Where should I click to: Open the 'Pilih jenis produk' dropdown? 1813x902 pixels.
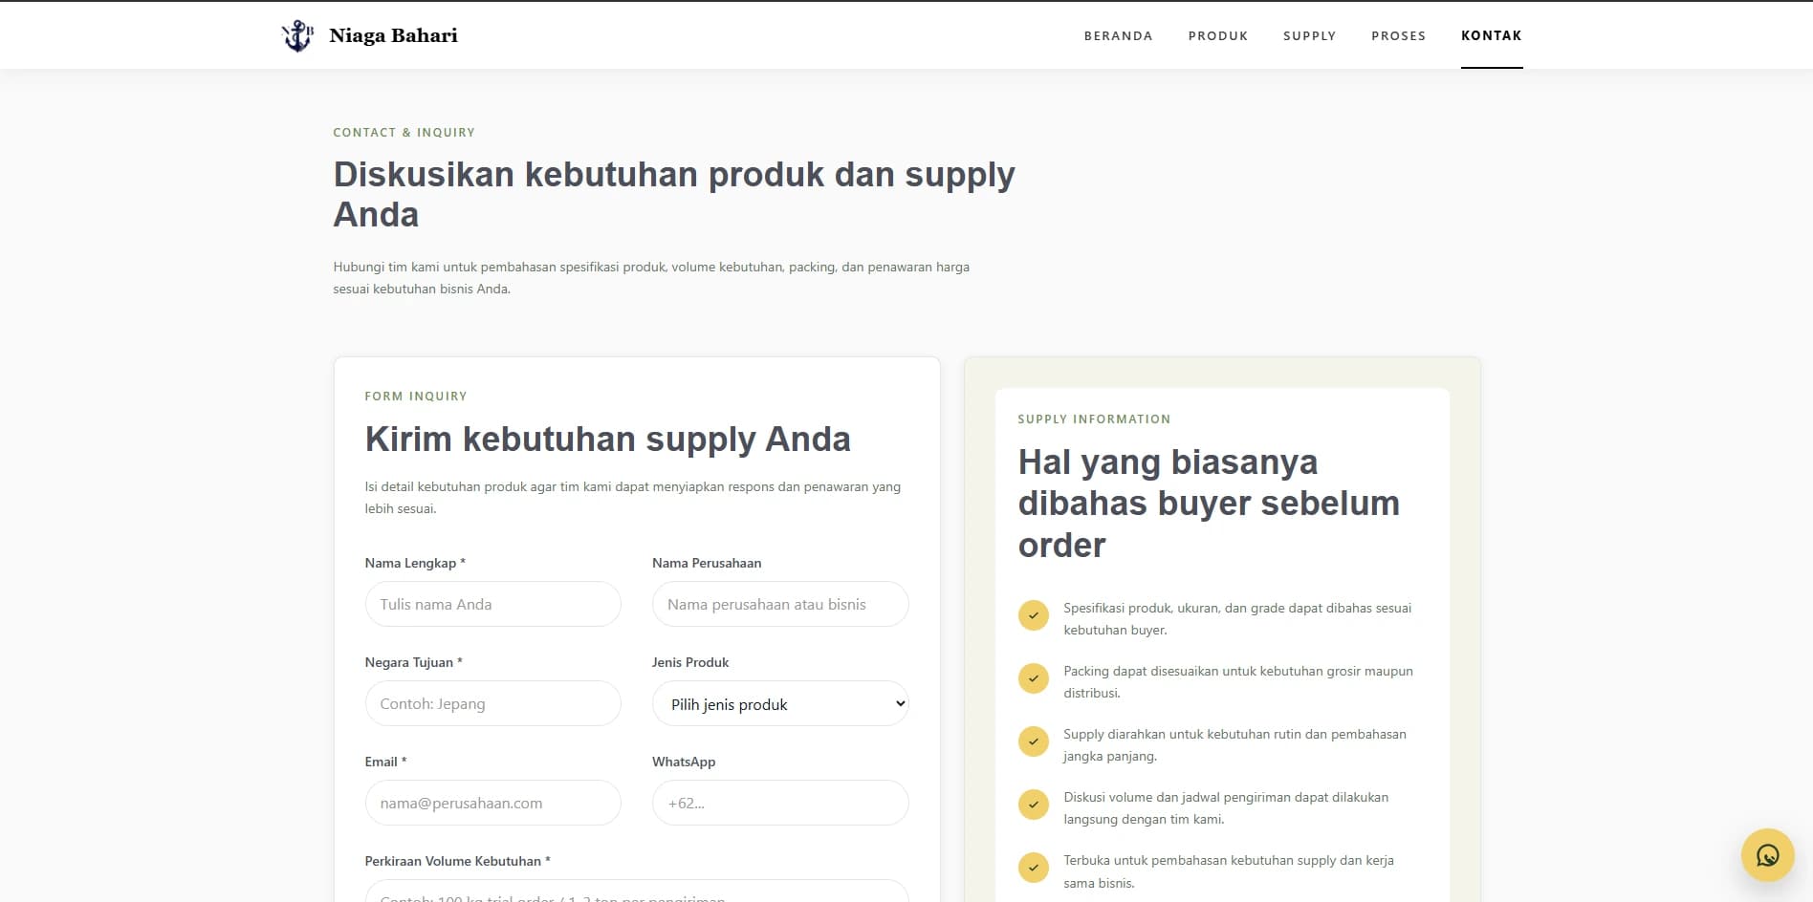780,704
